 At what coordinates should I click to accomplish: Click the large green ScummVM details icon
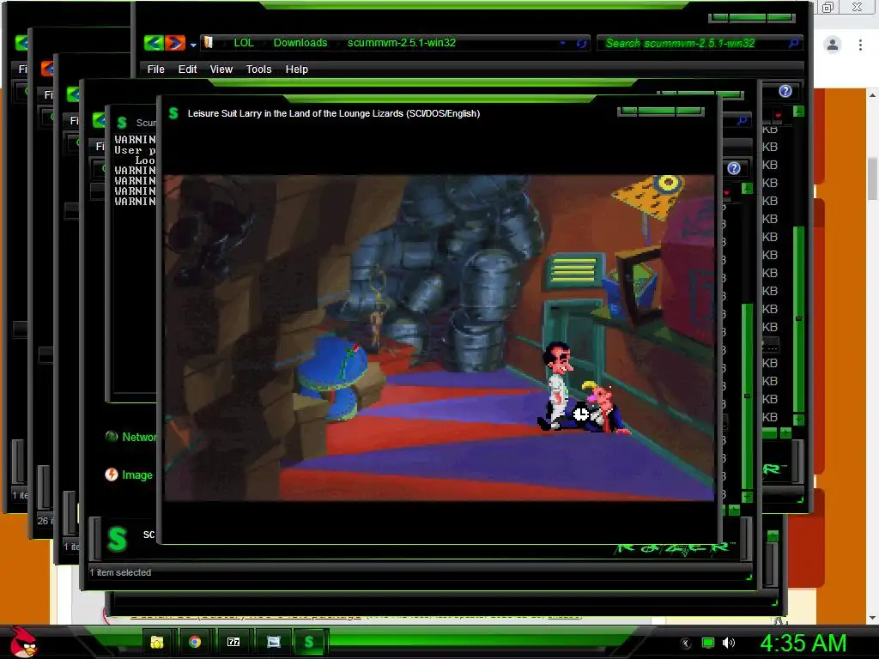coord(117,539)
